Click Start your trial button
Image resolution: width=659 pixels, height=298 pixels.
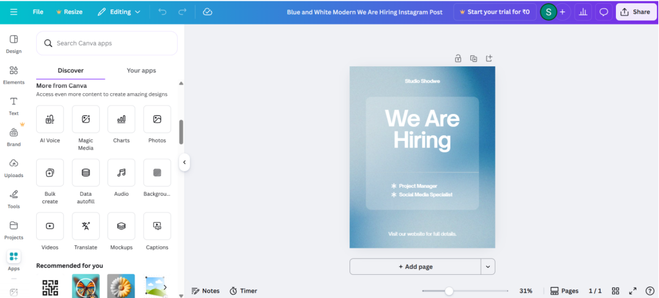tap(495, 12)
